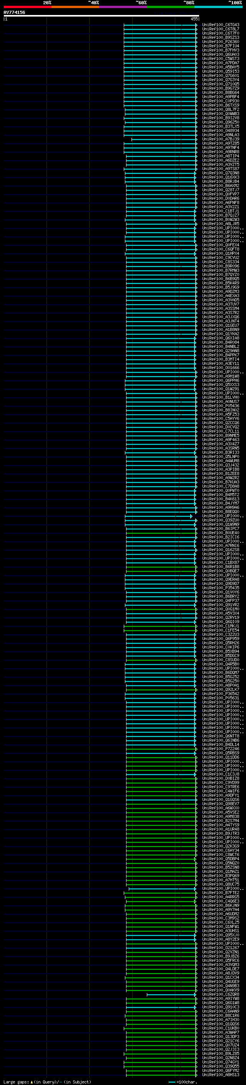Click the orange ~40% identity legend bar
Viewport: 246px width, 1085px height.
75,7
